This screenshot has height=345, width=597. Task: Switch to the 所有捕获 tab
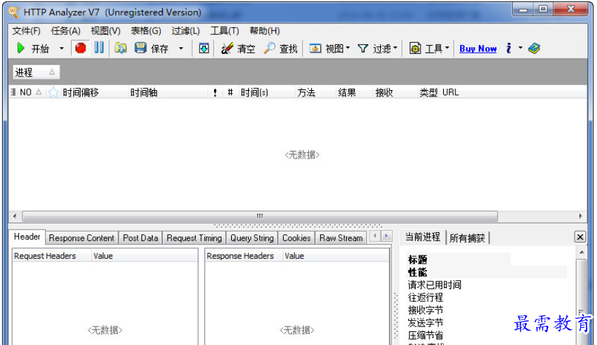tap(467, 238)
